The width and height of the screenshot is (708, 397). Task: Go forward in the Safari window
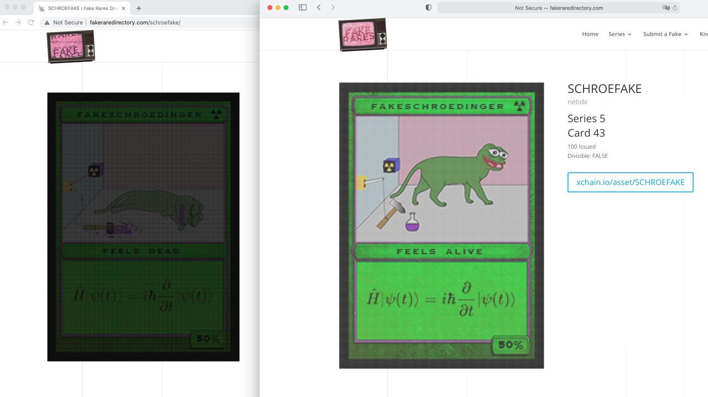332,8
